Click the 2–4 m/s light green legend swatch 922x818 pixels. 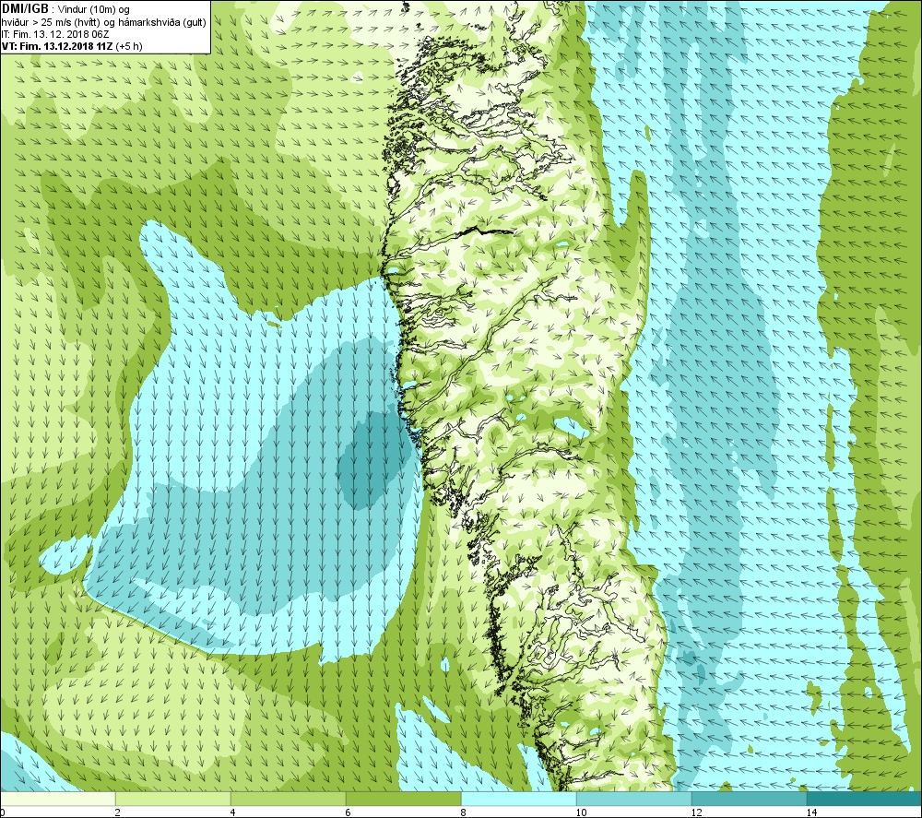[173, 799]
